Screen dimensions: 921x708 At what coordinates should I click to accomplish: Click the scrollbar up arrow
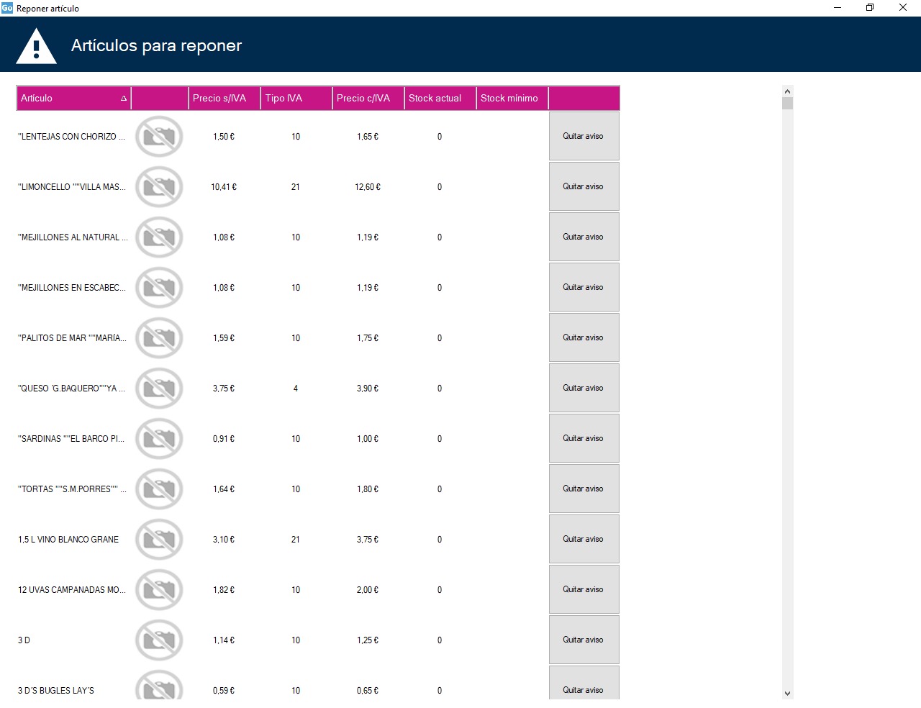pos(787,91)
